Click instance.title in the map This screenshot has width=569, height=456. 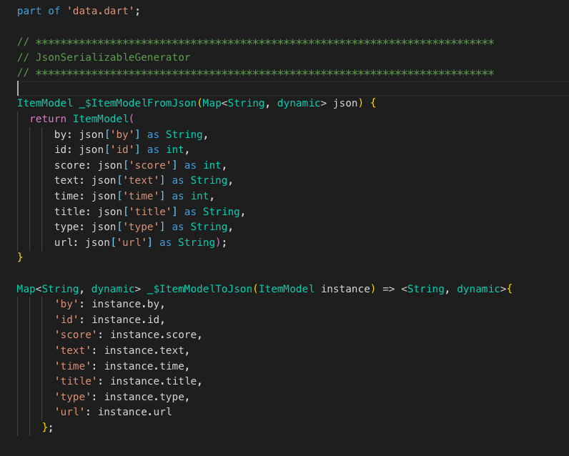[x=155, y=381]
